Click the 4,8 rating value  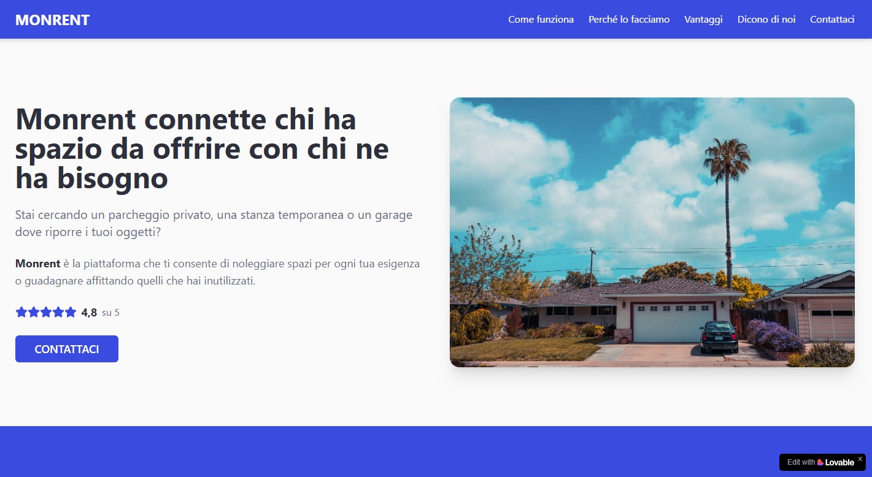click(x=89, y=312)
